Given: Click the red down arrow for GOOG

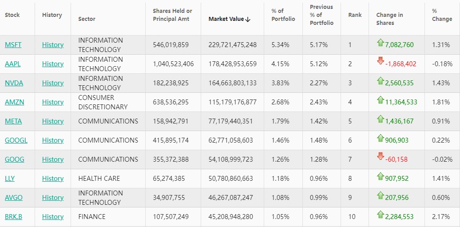Looking at the screenshot, I should pyautogui.click(x=380, y=156).
